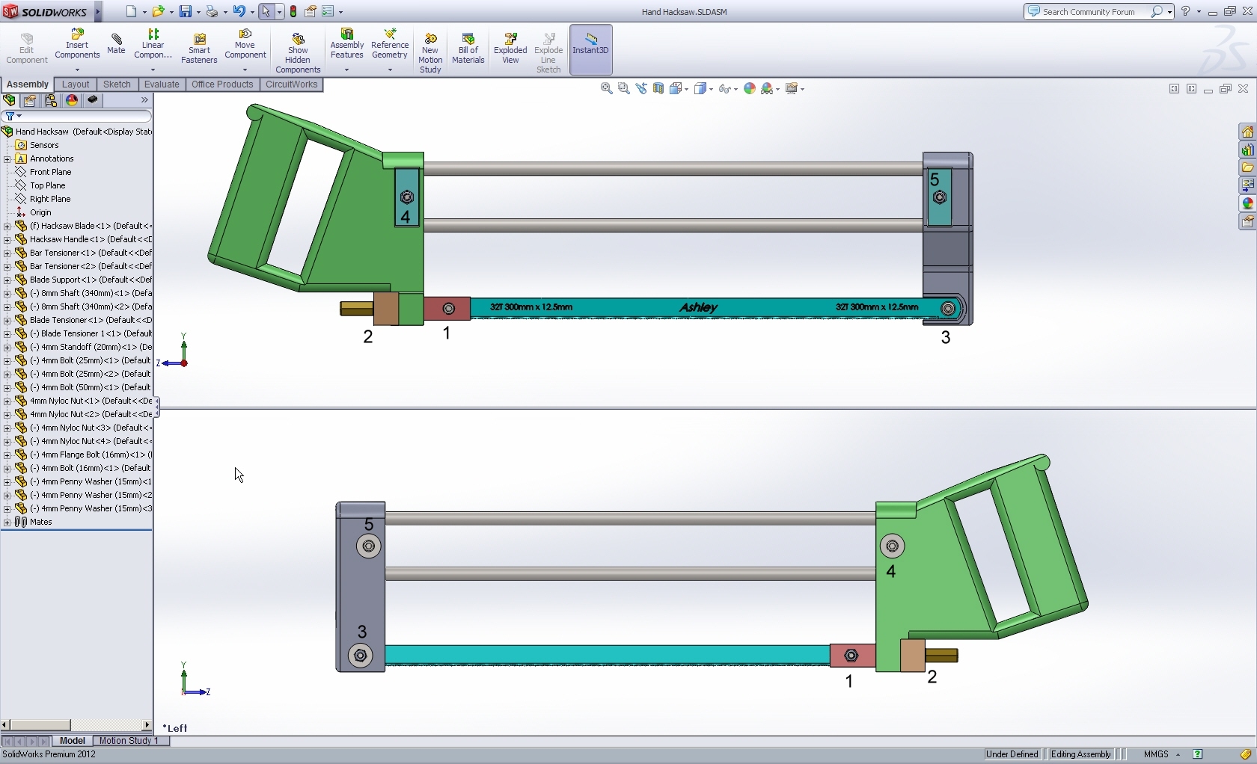Open the Assembly Features dropdown arrow
Screen dimensions: 1257x764
coord(346,70)
